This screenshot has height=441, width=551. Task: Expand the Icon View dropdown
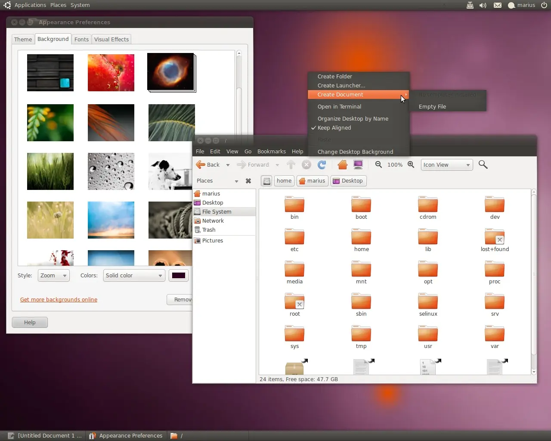click(447, 165)
